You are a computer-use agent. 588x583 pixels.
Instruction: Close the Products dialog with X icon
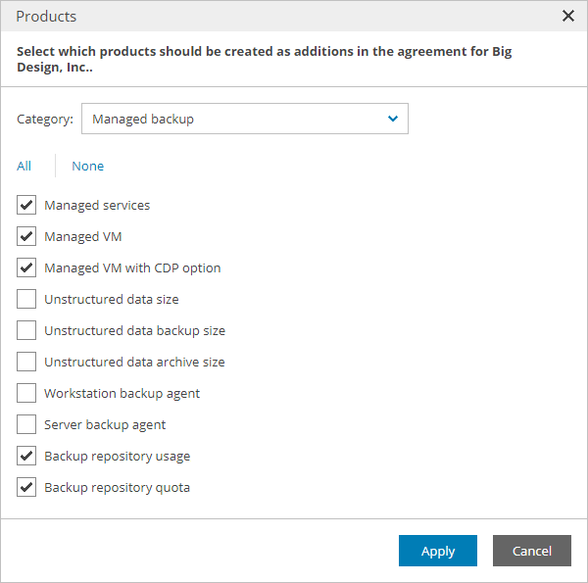(568, 16)
